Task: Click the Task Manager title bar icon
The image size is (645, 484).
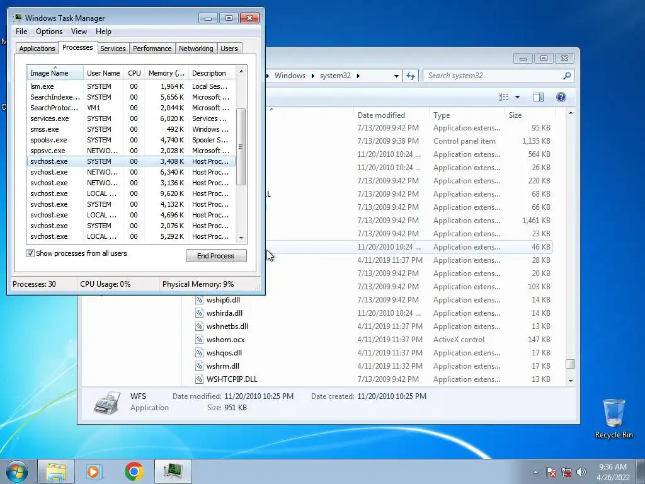Action: coord(17,18)
